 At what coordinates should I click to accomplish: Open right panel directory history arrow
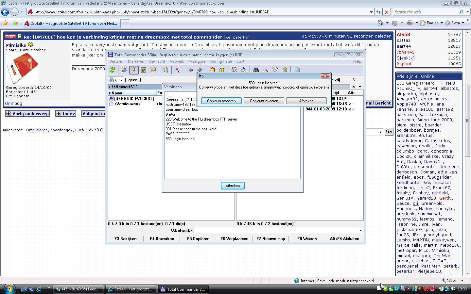360,87
